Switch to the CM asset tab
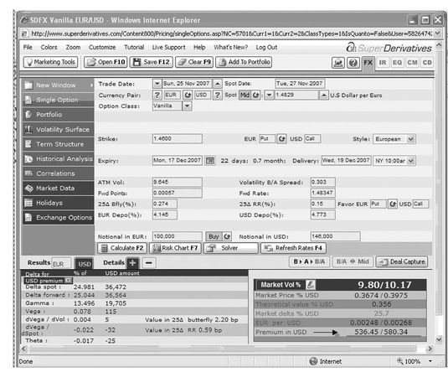The height and width of the screenshot is (372, 448). pos(412,63)
